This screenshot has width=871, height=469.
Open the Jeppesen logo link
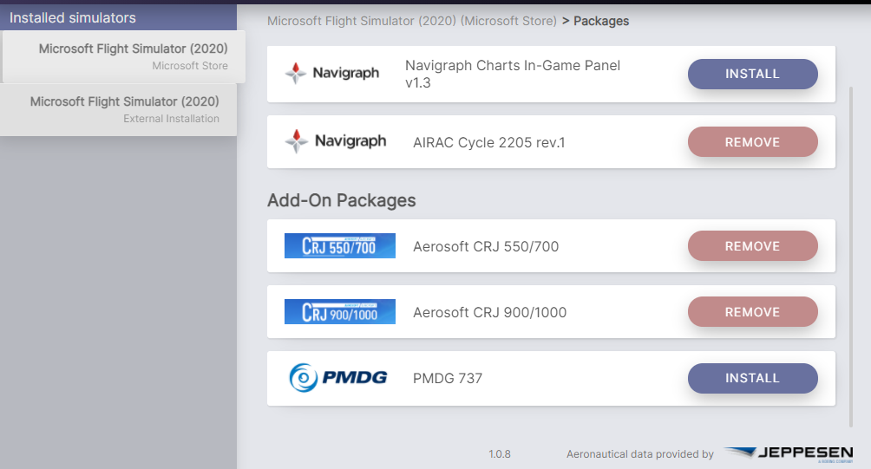click(x=789, y=453)
